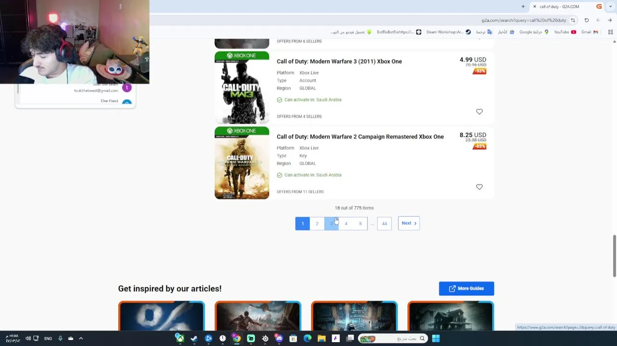Open Modern Warfare 2 Campaign Remastered Xbox One title
617x346 pixels.
click(360, 137)
